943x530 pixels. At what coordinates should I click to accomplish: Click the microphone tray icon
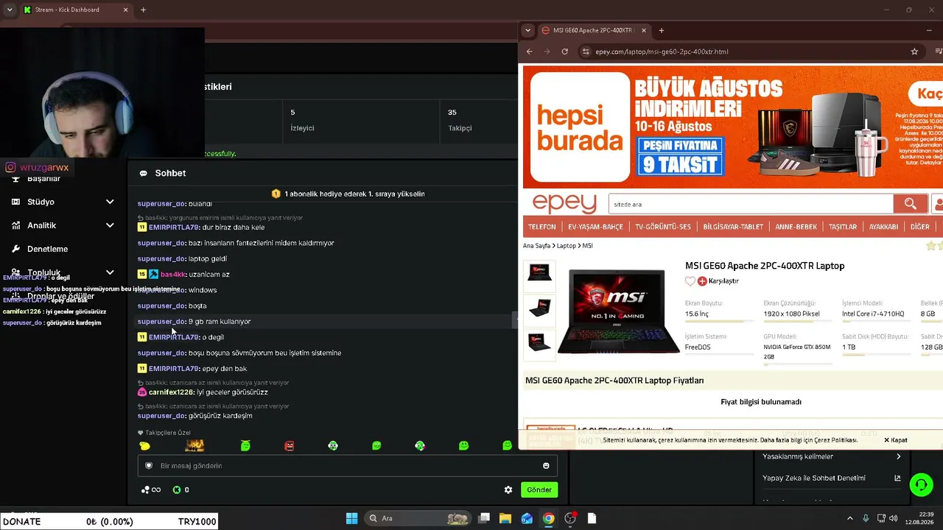[x=866, y=518]
